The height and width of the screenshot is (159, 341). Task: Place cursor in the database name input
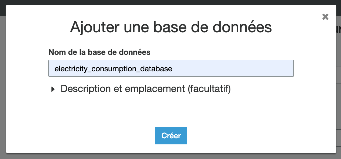171,68
